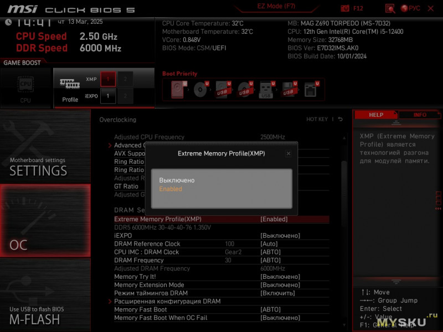Toggle iEXPO profile 1
This screenshot has width=443, height=332.
[x=108, y=96]
